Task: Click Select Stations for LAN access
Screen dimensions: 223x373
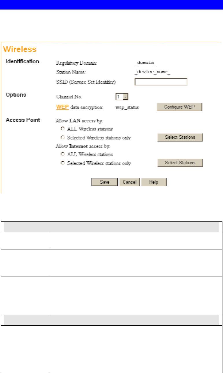Action: point(180,137)
